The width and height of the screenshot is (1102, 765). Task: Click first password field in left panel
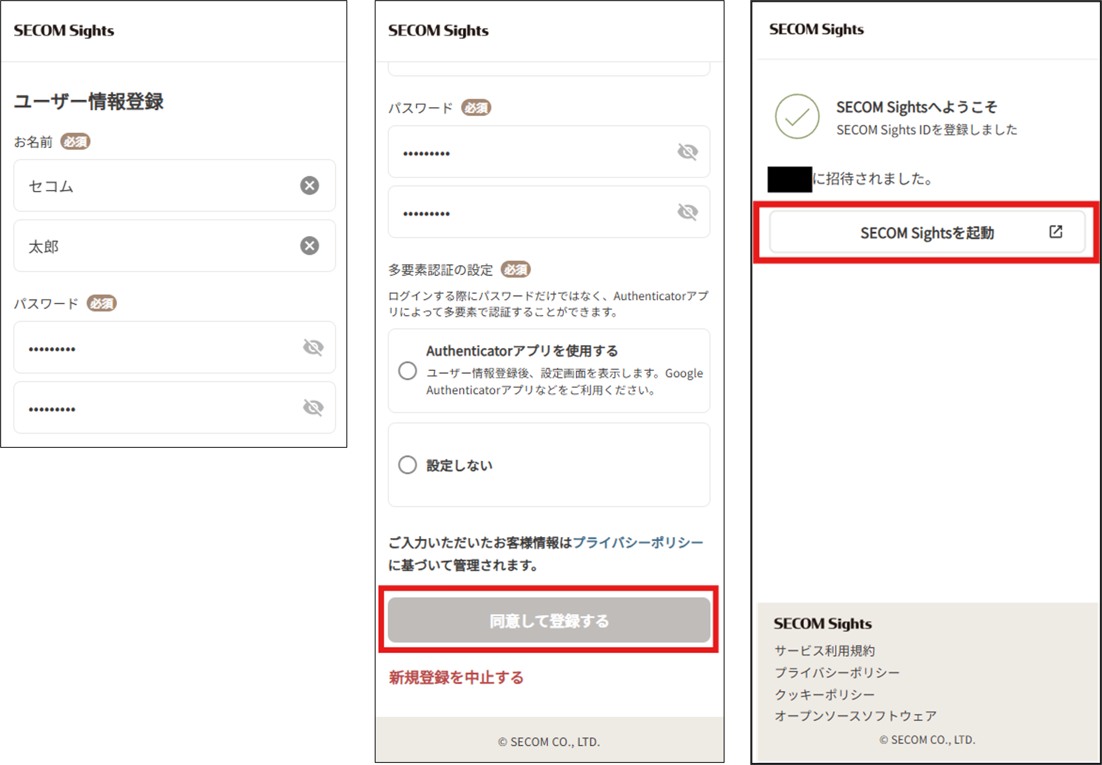[175, 347]
